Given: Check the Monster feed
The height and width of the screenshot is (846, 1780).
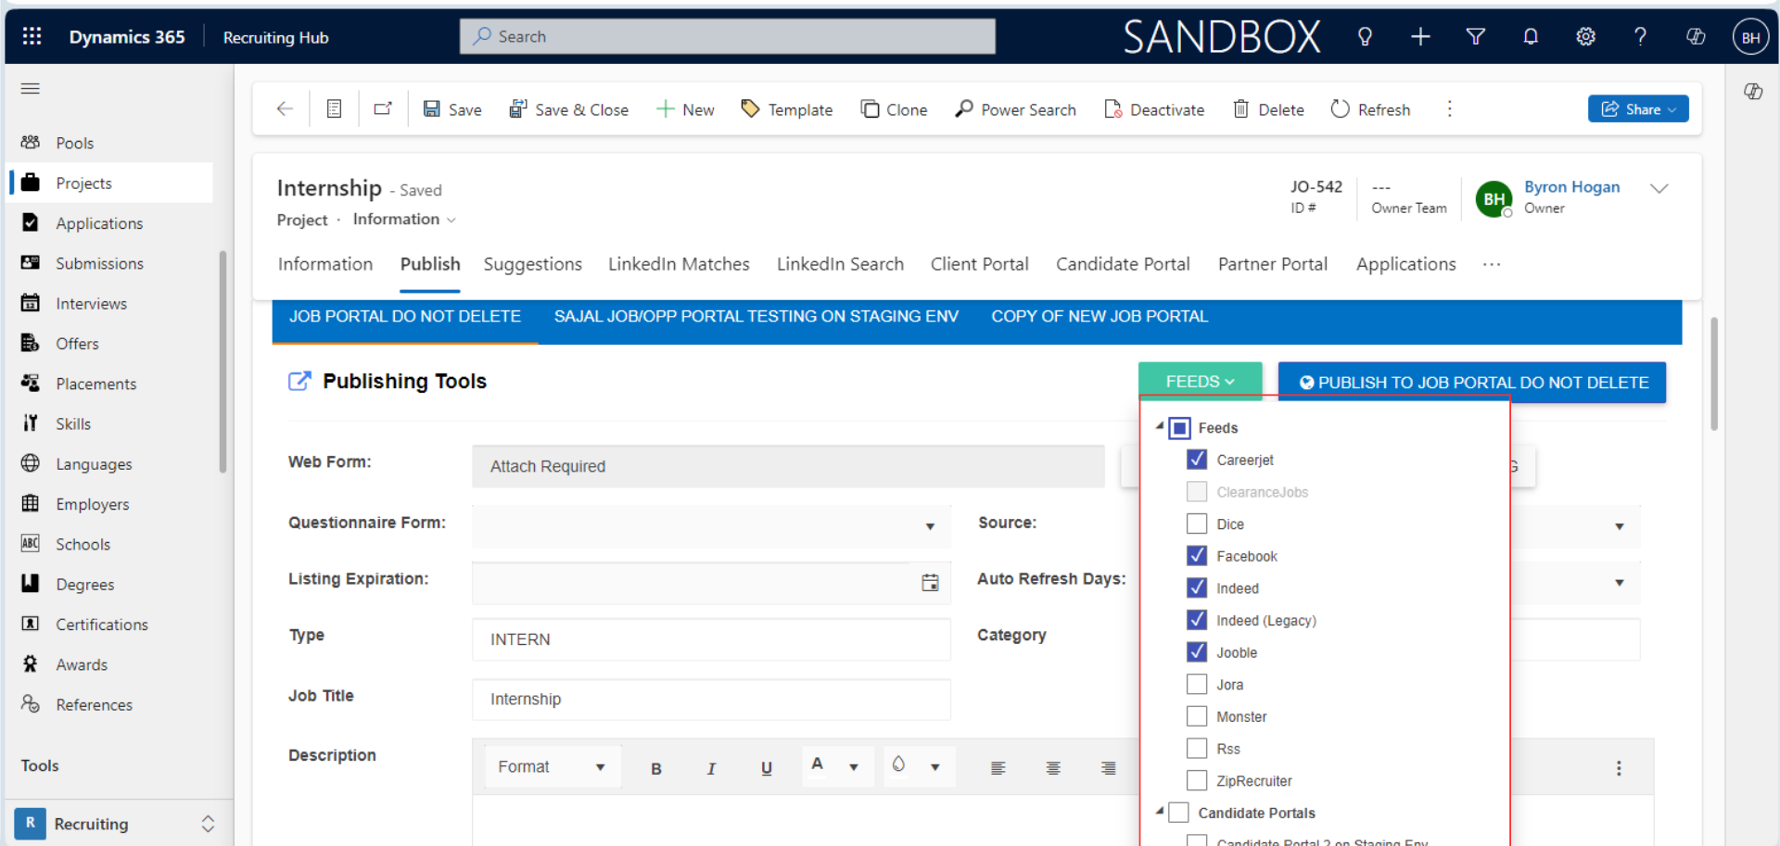Looking at the screenshot, I should tap(1197, 716).
